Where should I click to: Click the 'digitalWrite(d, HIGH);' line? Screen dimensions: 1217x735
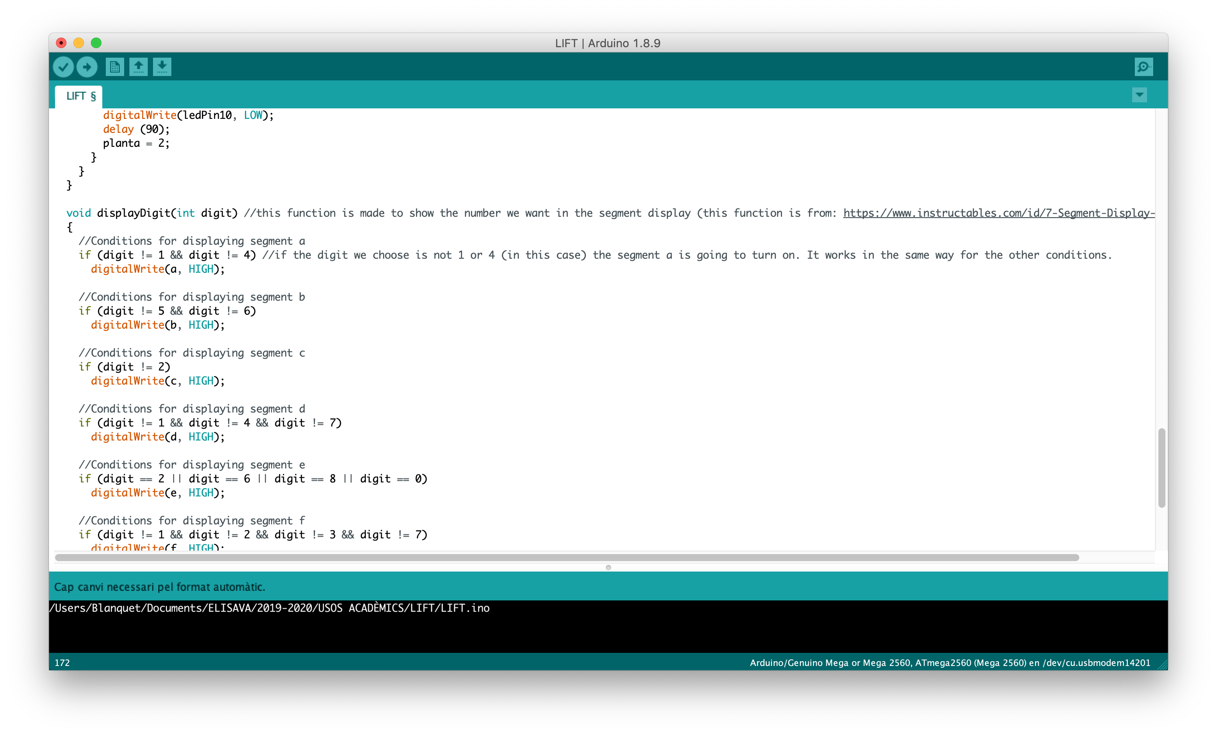(157, 437)
